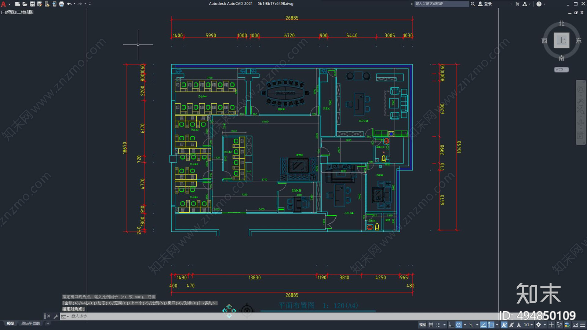Toggle show annotation objects icon
This screenshot has width=587, height=330.
point(504,325)
